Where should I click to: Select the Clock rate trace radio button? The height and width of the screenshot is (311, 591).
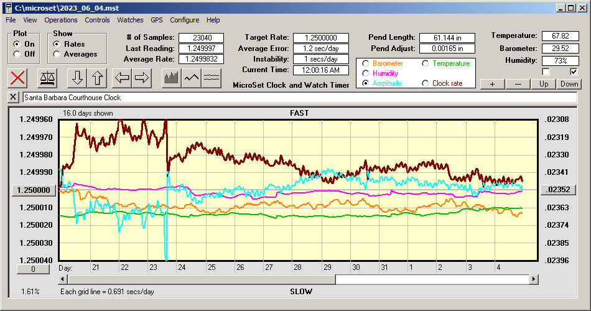[x=426, y=83]
